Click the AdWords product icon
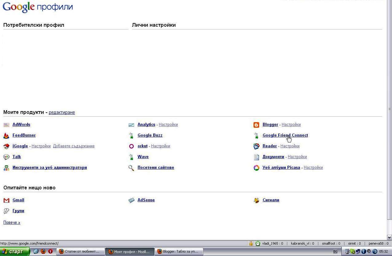 tap(6, 125)
